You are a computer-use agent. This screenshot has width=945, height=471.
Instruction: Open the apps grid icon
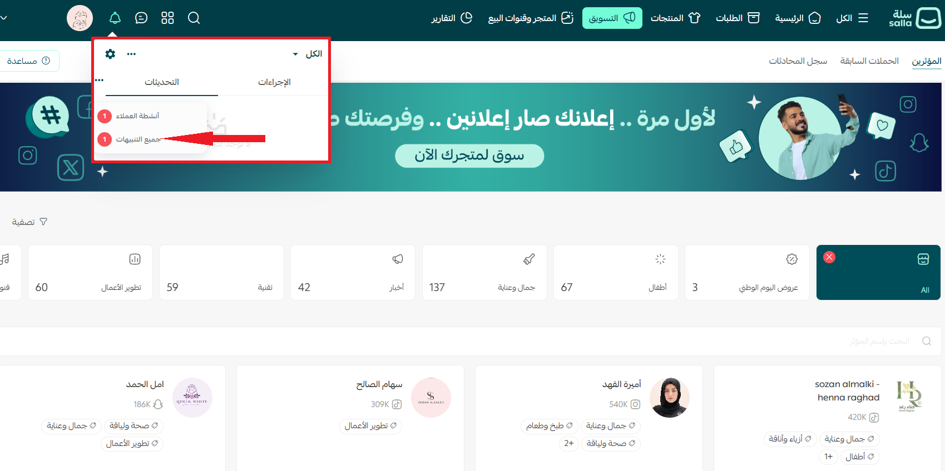point(167,18)
